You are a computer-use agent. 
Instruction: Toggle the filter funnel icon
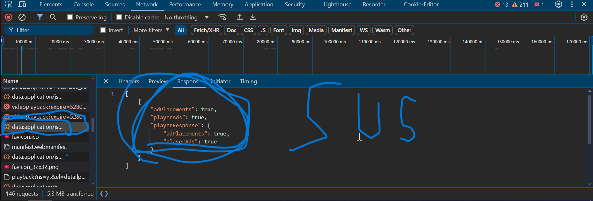click(40, 17)
